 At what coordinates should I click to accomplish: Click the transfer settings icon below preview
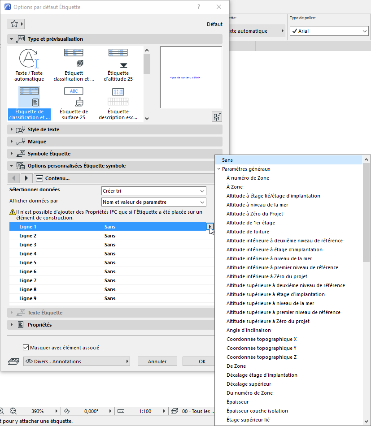tap(217, 116)
